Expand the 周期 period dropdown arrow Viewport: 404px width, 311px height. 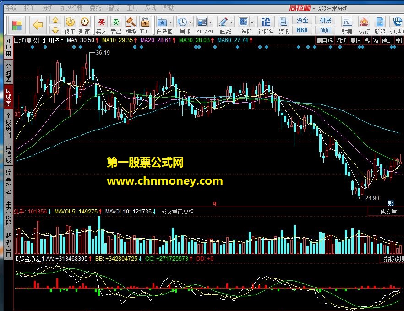(x=191, y=22)
